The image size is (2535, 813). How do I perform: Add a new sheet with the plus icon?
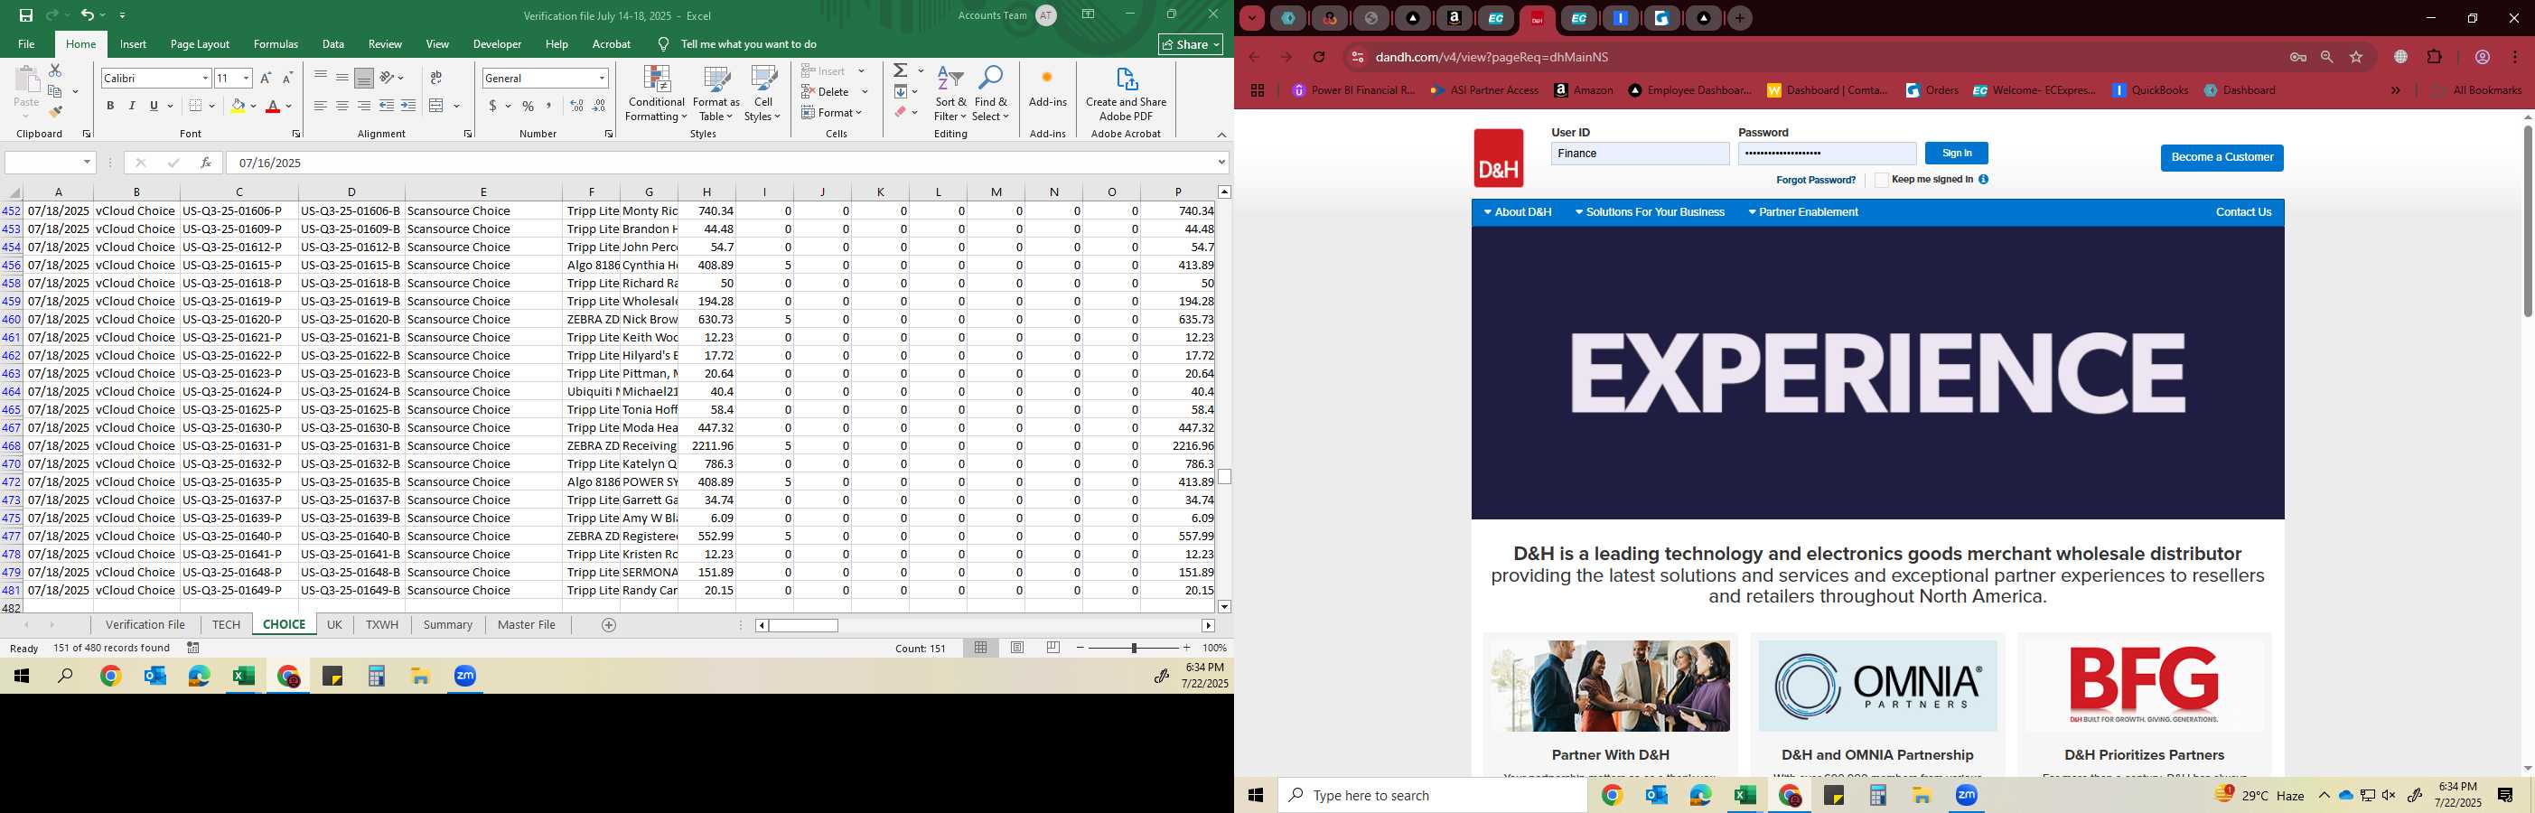[609, 625]
